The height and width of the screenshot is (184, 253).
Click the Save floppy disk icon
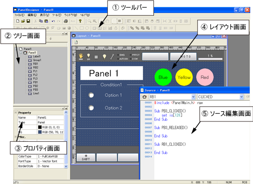[28, 21]
